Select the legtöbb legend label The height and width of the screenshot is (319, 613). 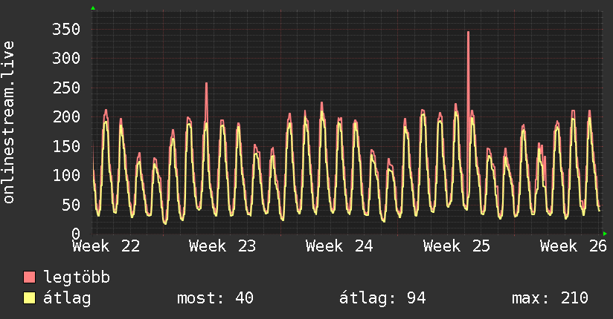pos(77,277)
